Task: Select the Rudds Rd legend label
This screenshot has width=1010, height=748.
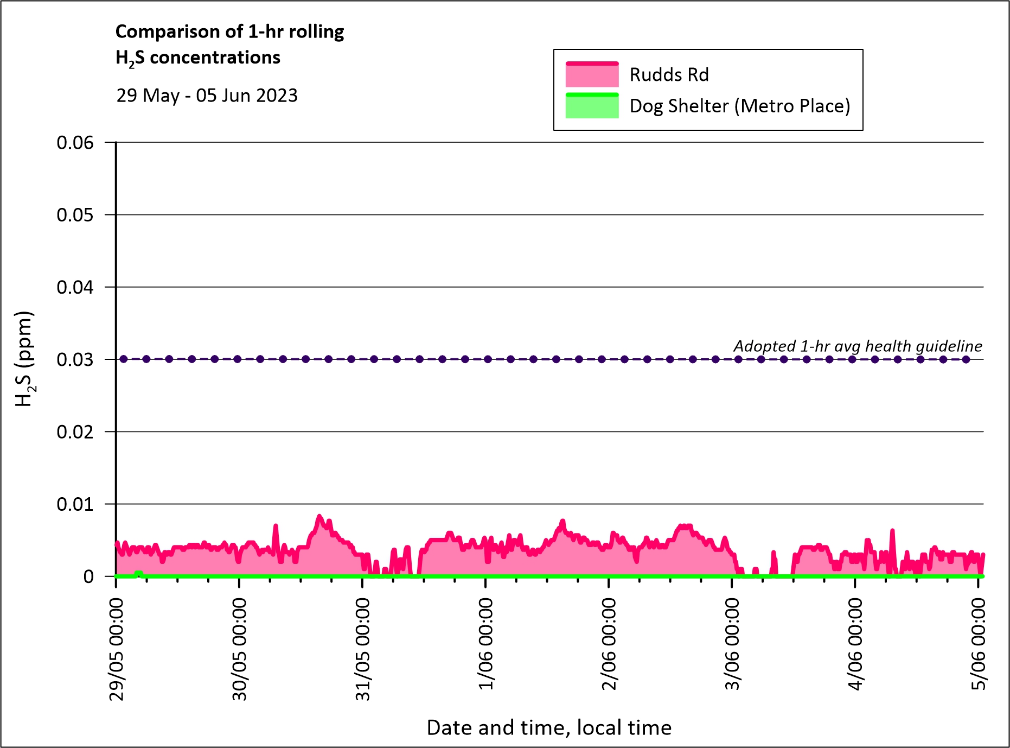Action: pos(669,75)
